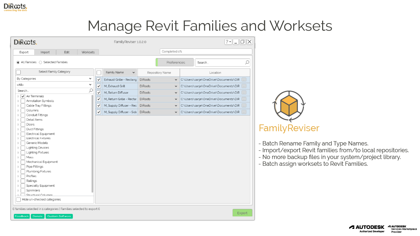This screenshot has width=420, height=236.
Task: Click the Feedback button
Action: 22,216
